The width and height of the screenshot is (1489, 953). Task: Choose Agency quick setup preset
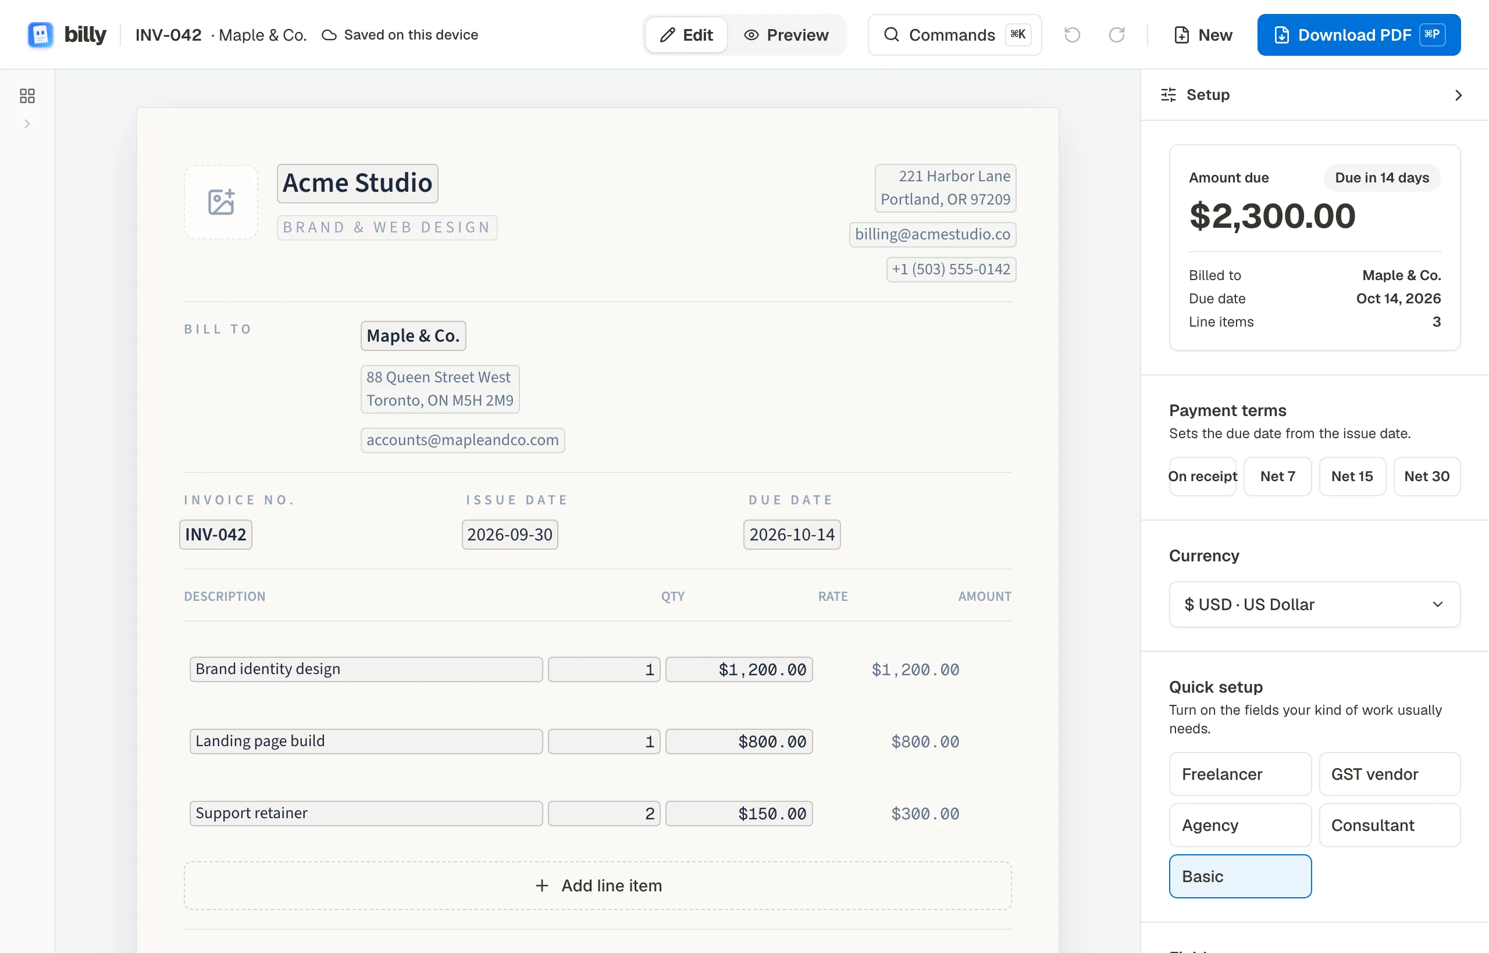click(1240, 825)
